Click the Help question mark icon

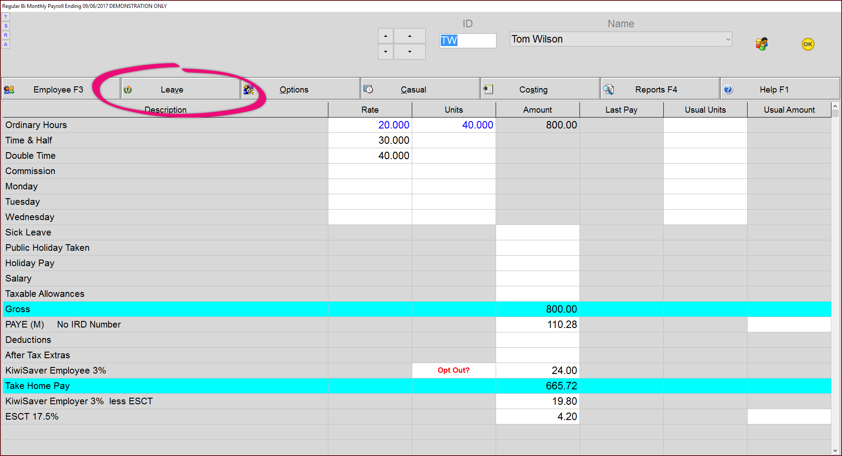(x=728, y=89)
